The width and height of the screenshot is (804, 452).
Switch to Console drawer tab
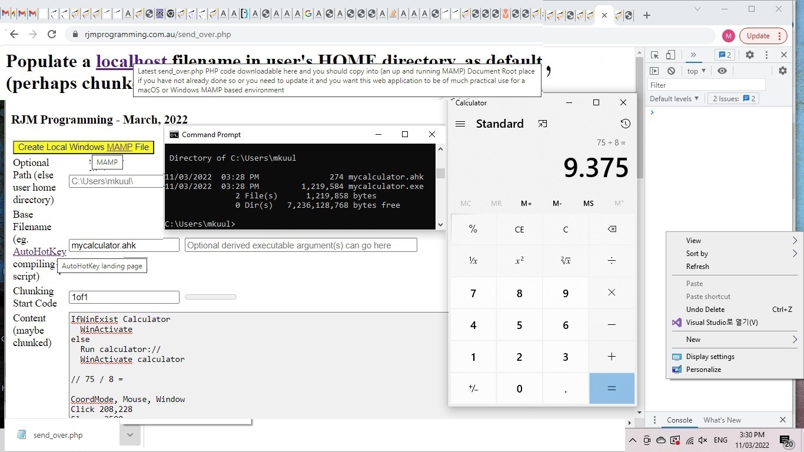679,420
